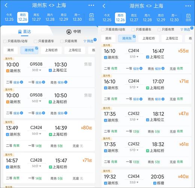Tap ¥55起 price for C2414
The image size is (195, 188).
click(x=183, y=51)
